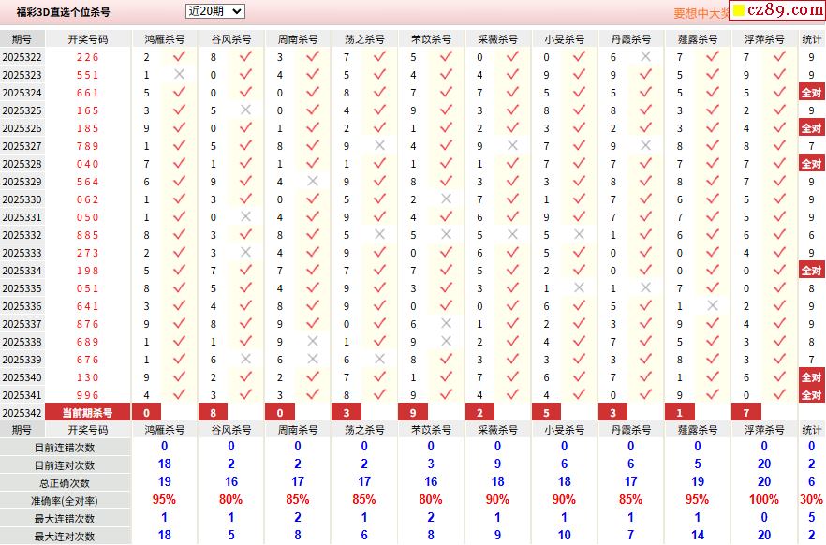Click the red check for 浮萍杀号 in row 2025341
The image size is (826, 545).
779,394
